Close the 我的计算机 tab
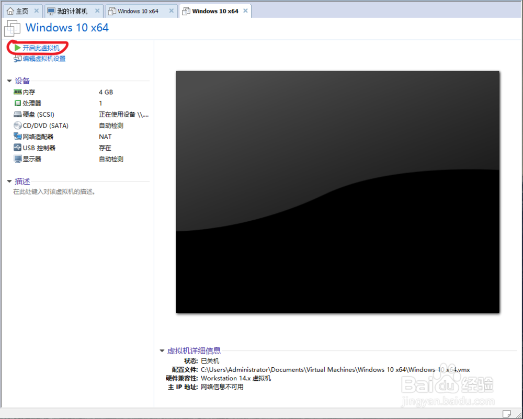The height and width of the screenshot is (419, 523). pos(97,10)
